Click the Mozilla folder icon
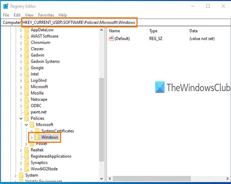Screen dimensions: 231x184 (x=26, y=93)
